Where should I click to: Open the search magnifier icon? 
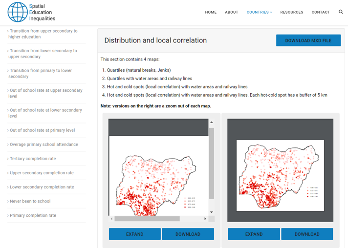pyautogui.click(x=341, y=12)
